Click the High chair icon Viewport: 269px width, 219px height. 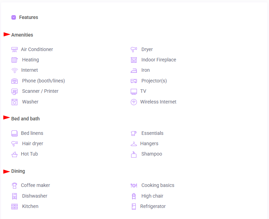point(134,196)
